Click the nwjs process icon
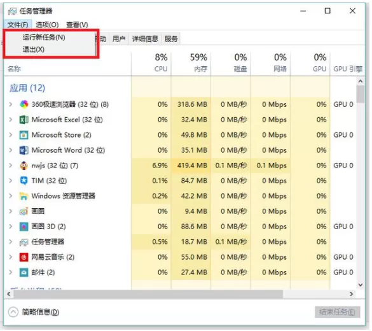Screen dimensions: 372x331 [24, 165]
